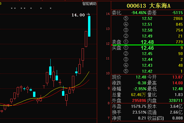Click the 现价 current price value
Screen dimensions: 184x123
click(x=141, y=77)
